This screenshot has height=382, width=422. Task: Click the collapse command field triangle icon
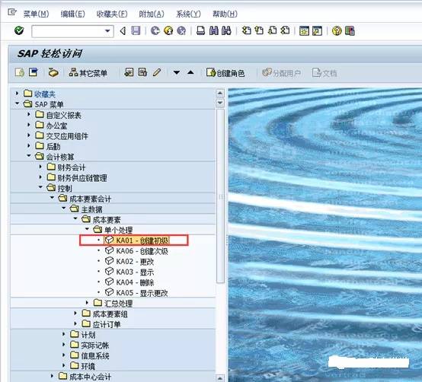coord(123,31)
